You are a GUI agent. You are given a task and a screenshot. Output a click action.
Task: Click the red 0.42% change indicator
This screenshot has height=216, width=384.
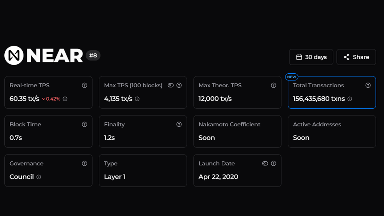(51, 99)
